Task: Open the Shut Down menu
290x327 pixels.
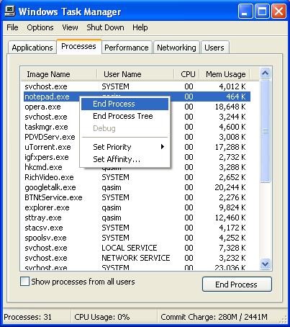Action: [x=105, y=27]
